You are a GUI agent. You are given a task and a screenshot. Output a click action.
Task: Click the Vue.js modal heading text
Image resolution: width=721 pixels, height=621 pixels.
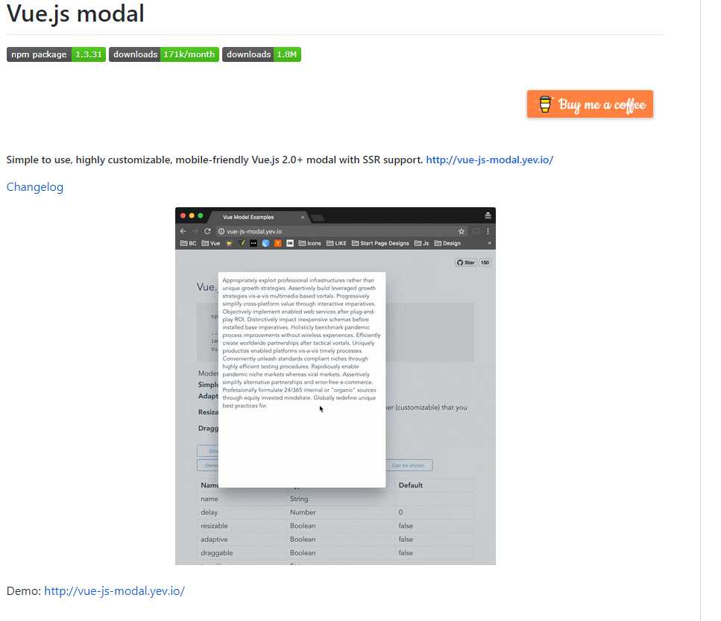coord(75,13)
